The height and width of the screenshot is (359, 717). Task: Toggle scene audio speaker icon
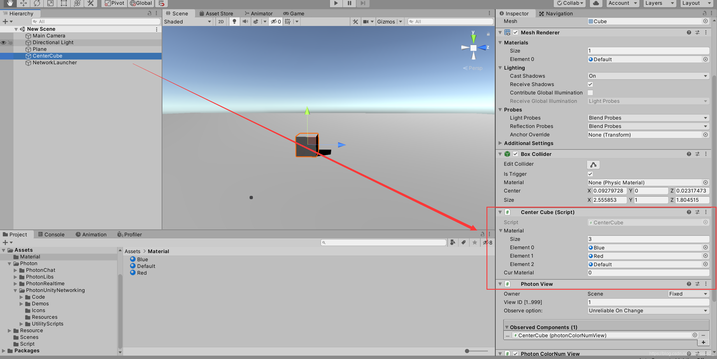click(245, 22)
